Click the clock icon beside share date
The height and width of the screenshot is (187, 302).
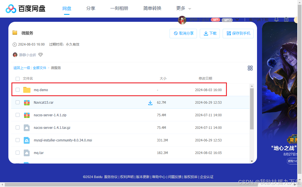[x=15, y=44]
